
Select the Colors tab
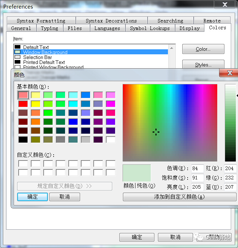pyautogui.click(x=218, y=28)
